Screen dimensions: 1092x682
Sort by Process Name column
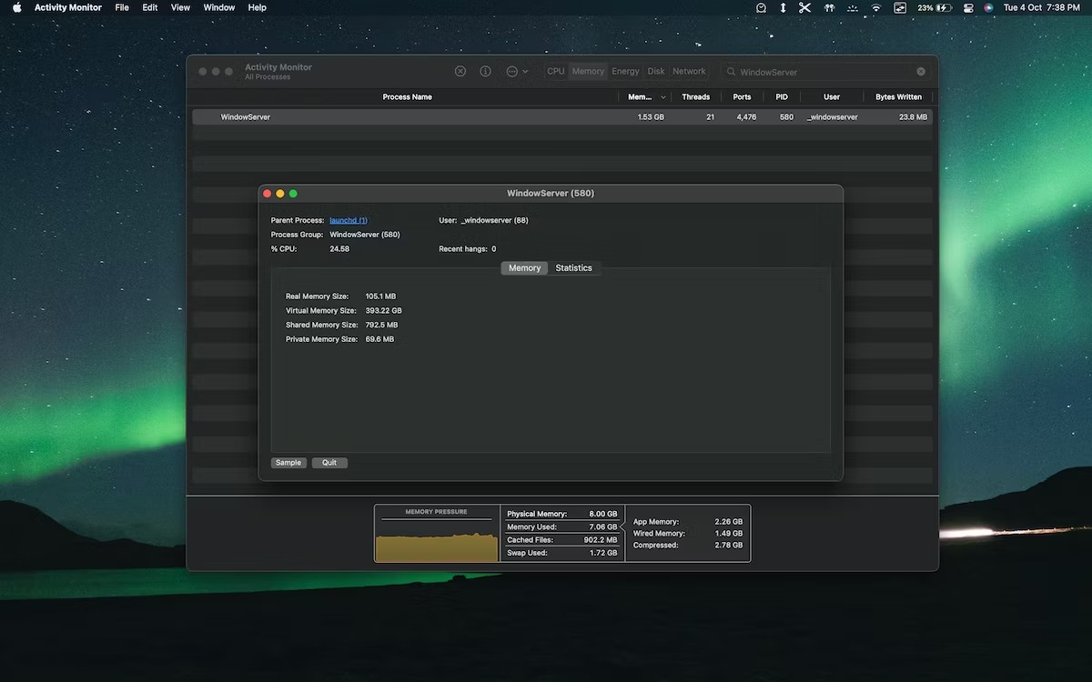click(407, 96)
